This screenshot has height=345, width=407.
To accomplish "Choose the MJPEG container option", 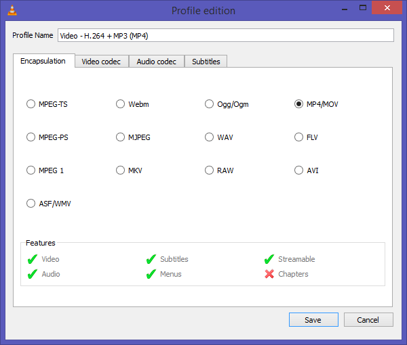I will [x=133, y=137].
